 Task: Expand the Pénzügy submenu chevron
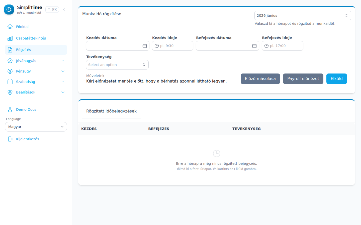click(63, 71)
